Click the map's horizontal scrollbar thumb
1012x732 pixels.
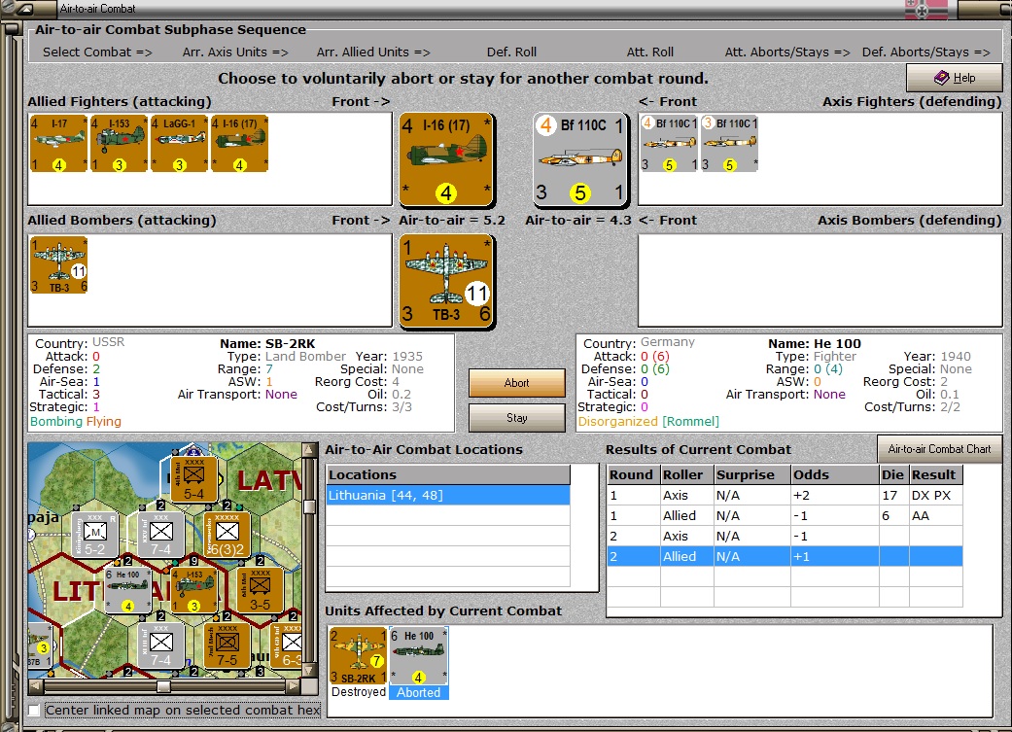coord(164,686)
